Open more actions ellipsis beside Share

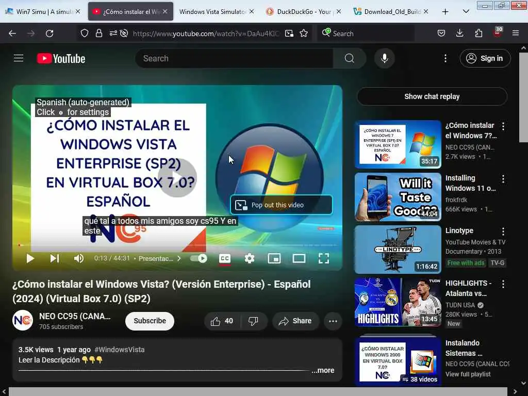(333, 321)
